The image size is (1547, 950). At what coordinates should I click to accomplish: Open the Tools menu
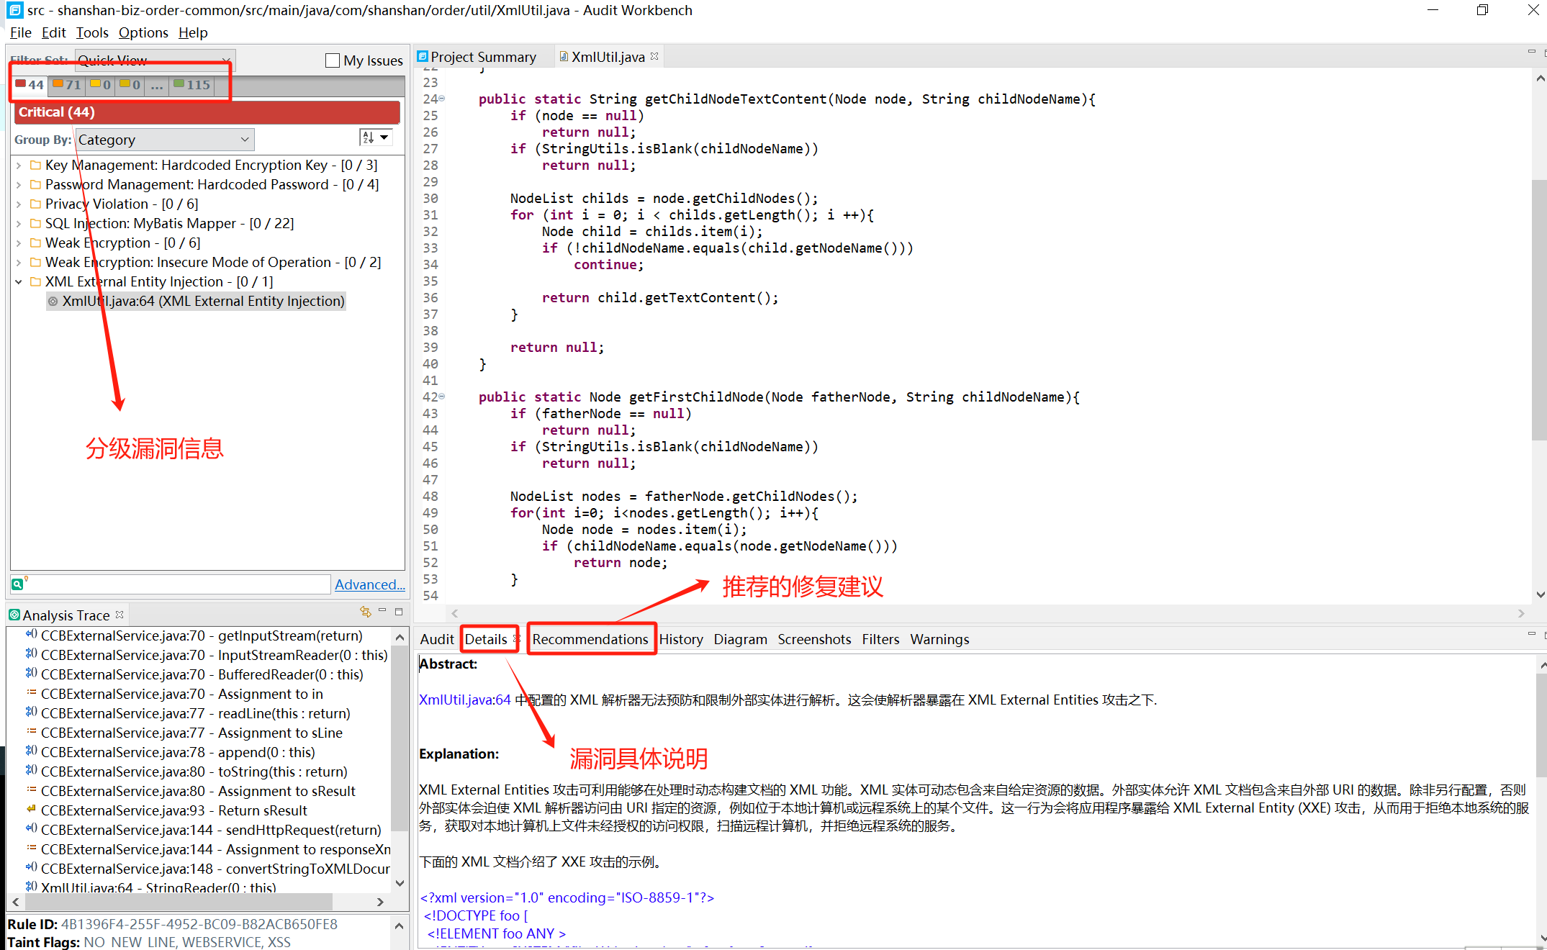[92, 32]
